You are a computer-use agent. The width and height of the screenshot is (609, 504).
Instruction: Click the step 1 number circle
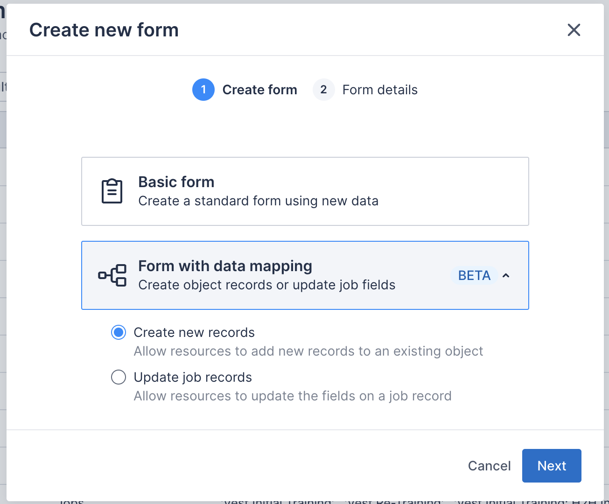coord(203,90)
